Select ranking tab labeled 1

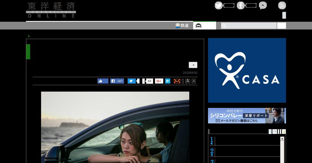(x=270, y=131)
